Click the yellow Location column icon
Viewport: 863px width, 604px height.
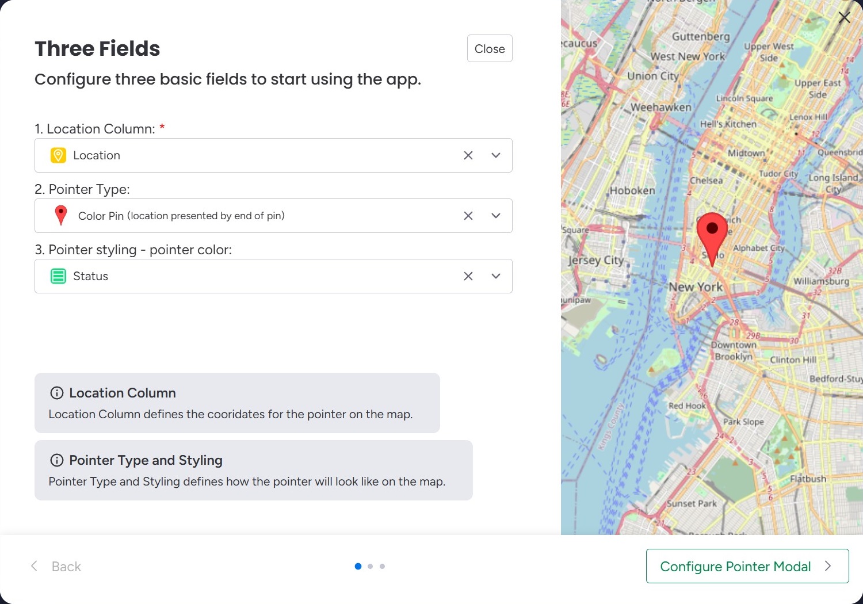tap(58, 155)
